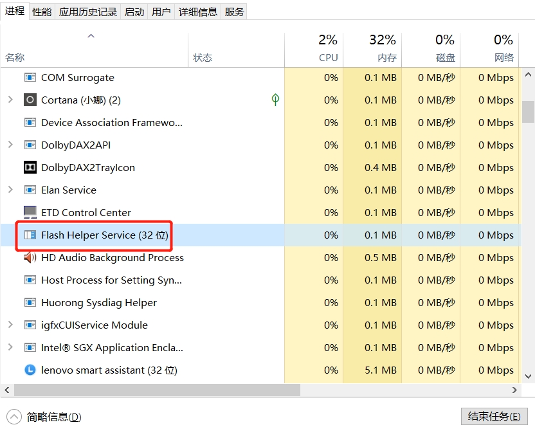Screen dimensions: 535x436
Task: Expand the DolbyDAX2API process group
Action: pyautogui.click(x=10, y=145)
